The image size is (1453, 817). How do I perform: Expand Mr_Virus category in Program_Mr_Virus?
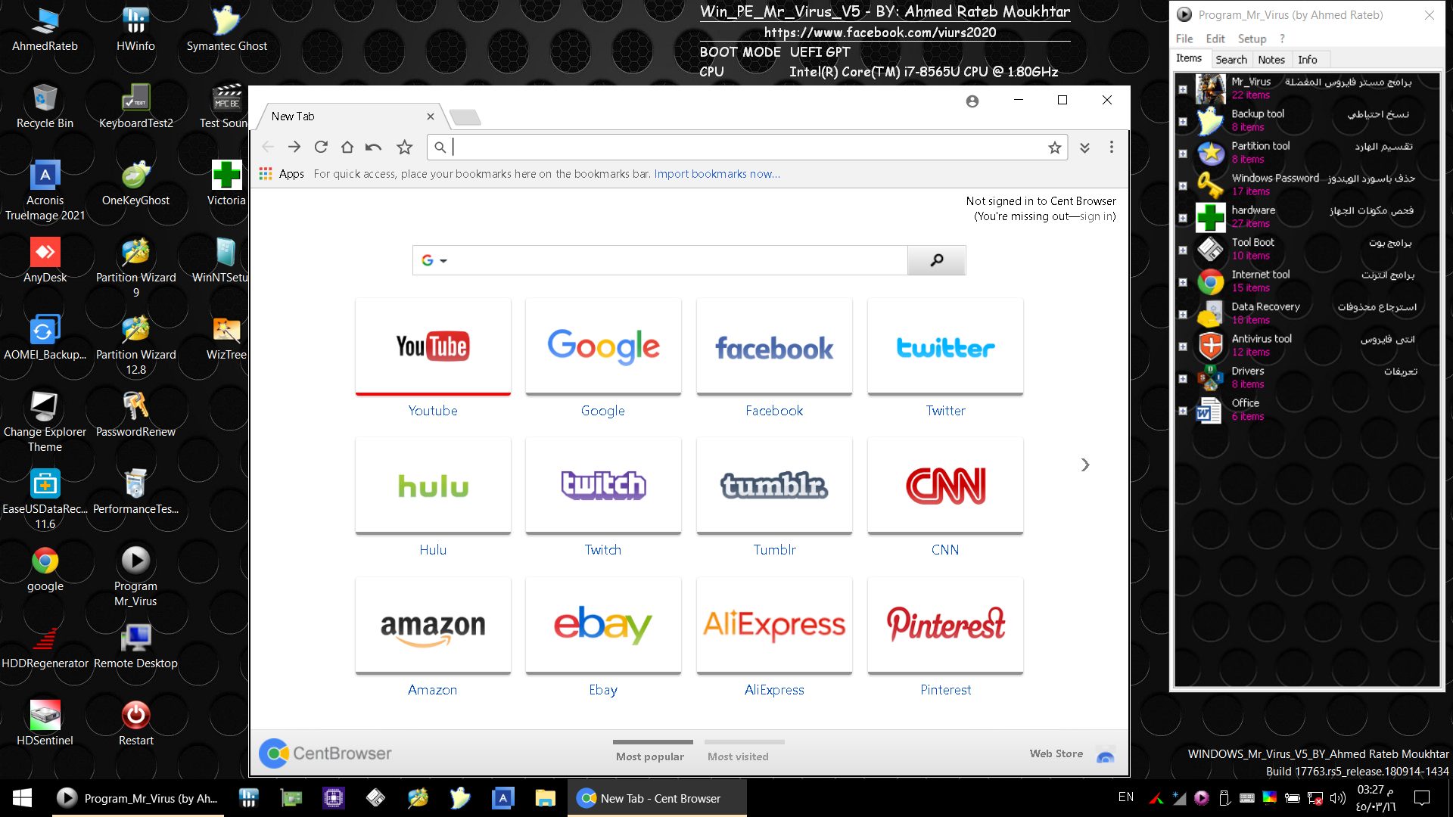click(x=1183, y=89)
